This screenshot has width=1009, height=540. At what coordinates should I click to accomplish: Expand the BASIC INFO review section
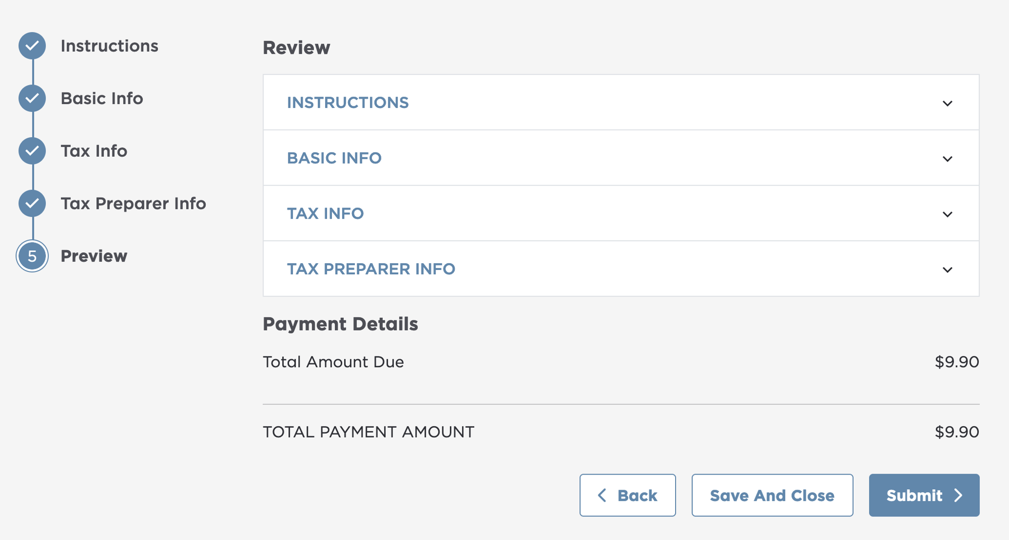coord(947,158)
